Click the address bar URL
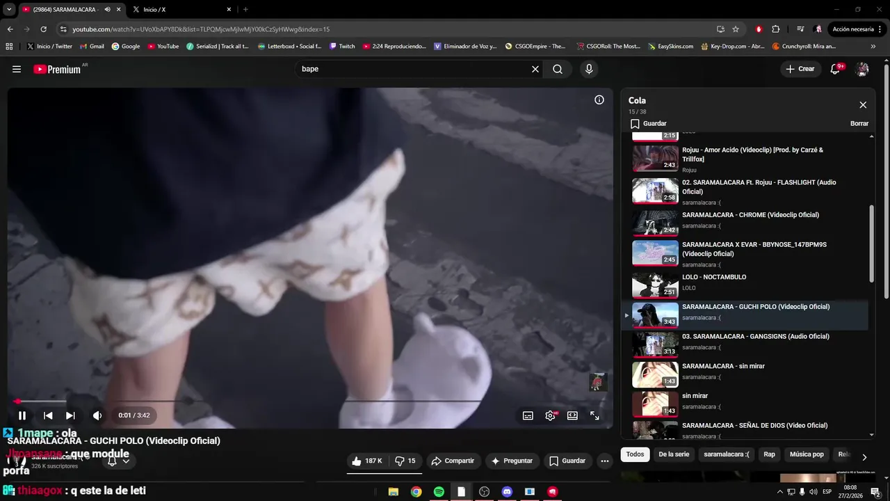Image resolution: width=890 pixels, height=501 pixels. coord(202,29)
